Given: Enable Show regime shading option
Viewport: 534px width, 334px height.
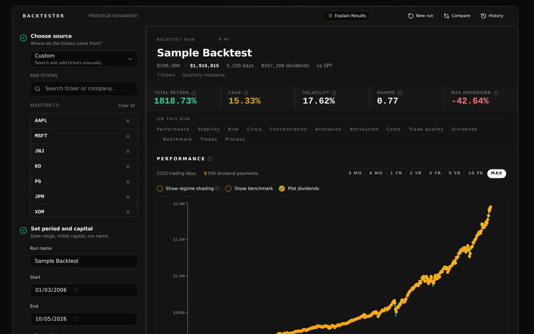Looking at the screenshot, I should click(160, 189).
